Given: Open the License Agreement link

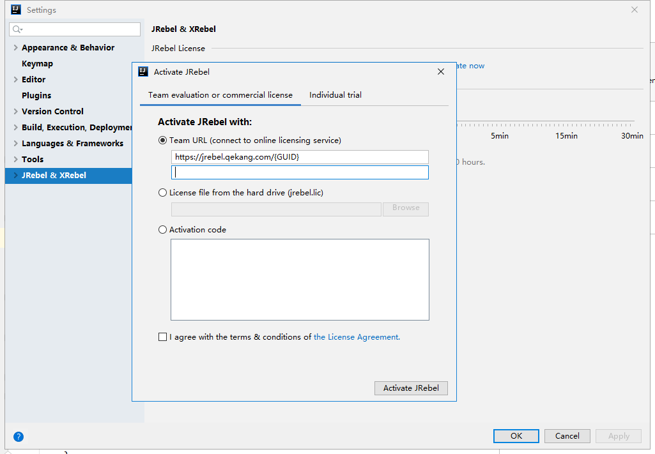Looking at the screenshot, I should click(x=357, y=337).
